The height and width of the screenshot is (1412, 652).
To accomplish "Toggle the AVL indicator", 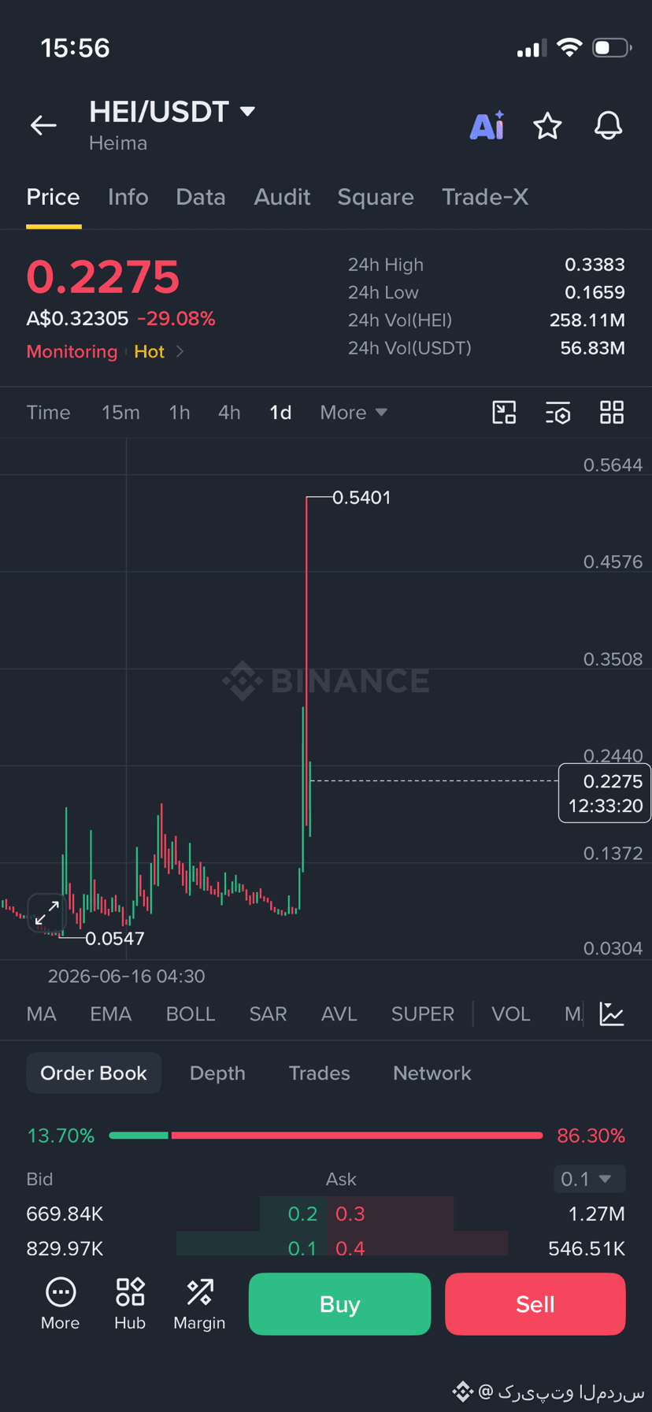I will coord(339,1014).
